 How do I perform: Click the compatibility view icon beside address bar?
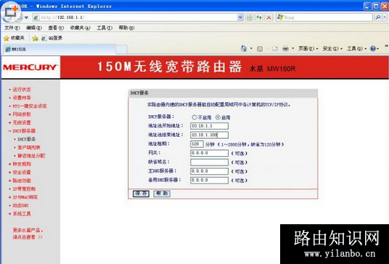[x=250, y=17]
